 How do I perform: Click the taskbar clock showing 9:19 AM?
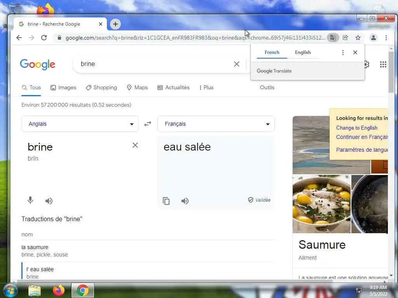point(378,291)
